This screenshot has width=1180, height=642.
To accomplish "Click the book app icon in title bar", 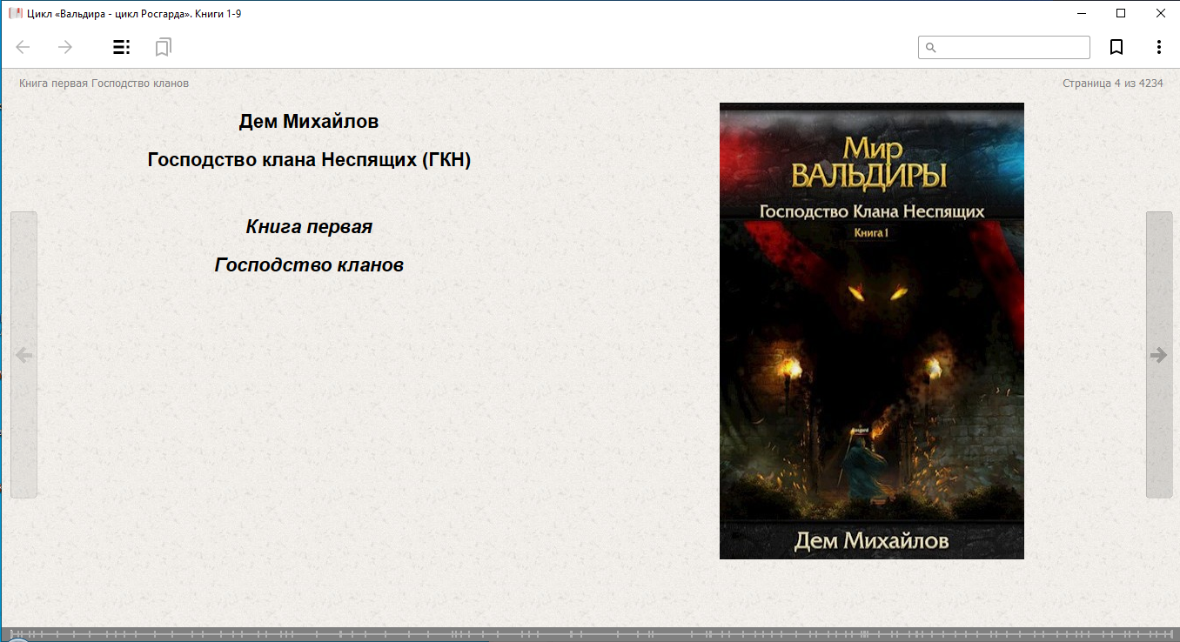I will coord(15,13).
